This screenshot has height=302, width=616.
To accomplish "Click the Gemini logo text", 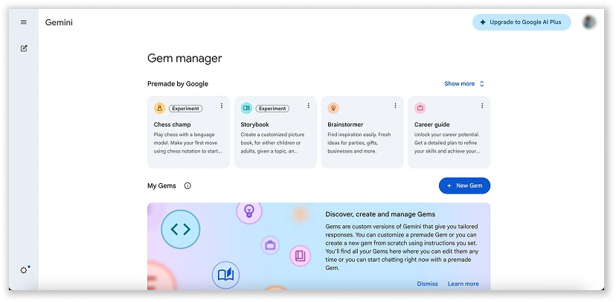I will coord(59,22).
